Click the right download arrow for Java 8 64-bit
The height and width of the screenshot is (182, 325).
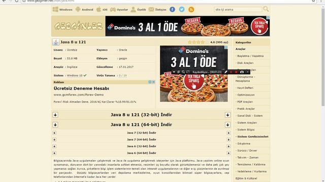point(227,125)
